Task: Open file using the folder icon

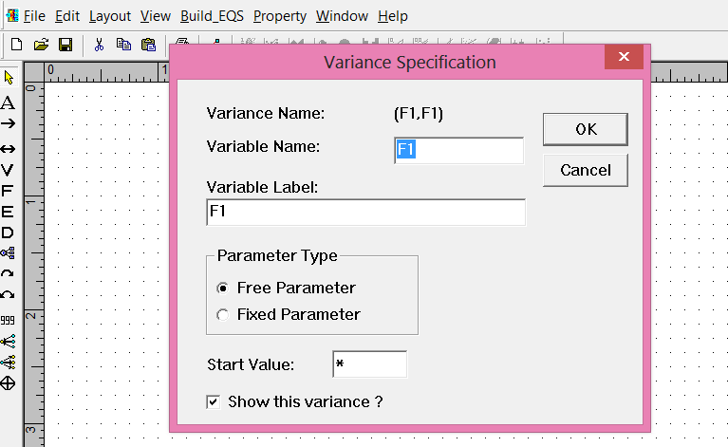Action: (x=41, y=45)
